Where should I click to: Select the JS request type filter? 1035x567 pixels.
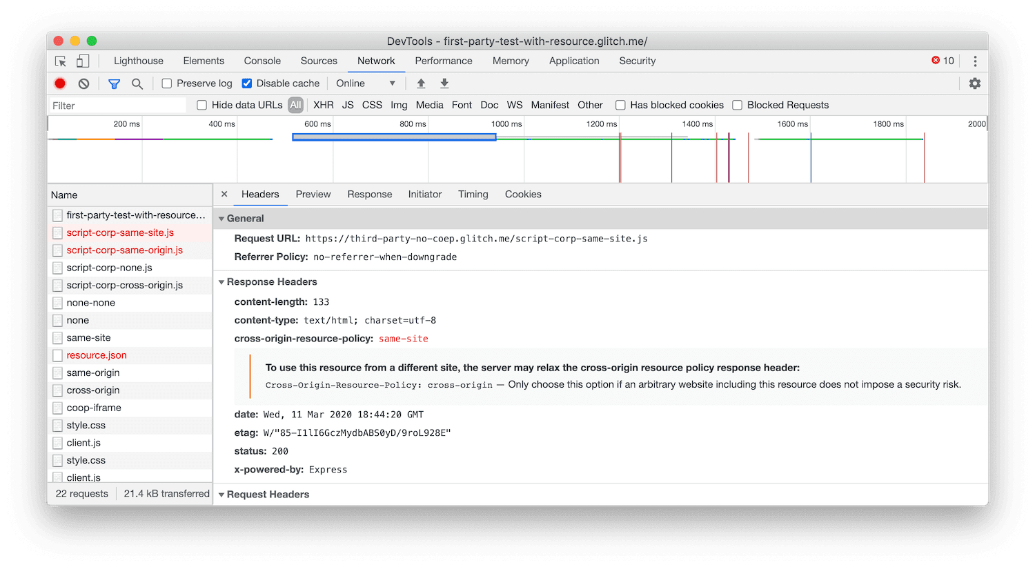click(348, 105)
